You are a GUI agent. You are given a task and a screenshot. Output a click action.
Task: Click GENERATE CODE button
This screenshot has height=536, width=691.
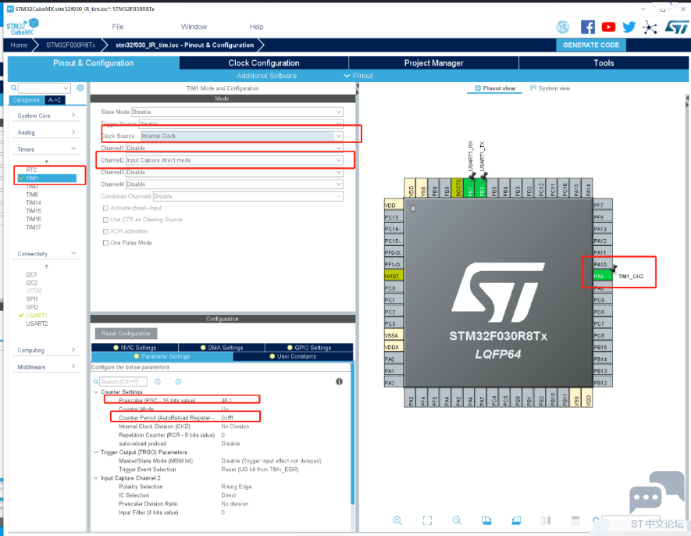point(591,45)
